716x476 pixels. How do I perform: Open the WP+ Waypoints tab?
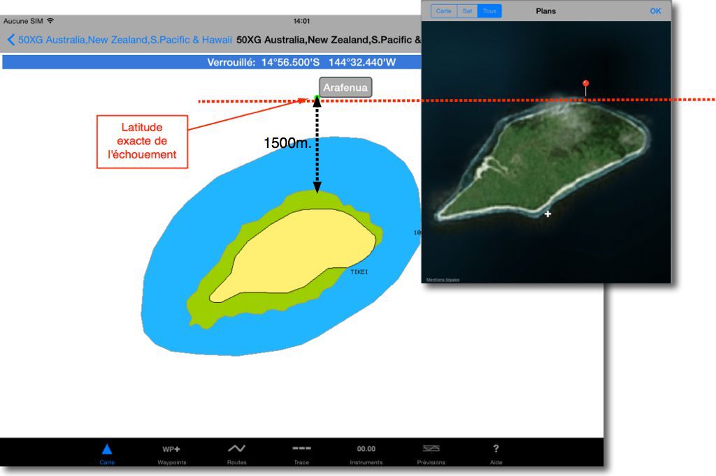pos(172,454)
